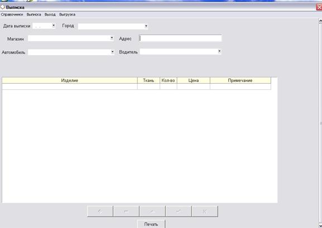Image resolution: width=322 pixels, height=228 pixels.
Task: Select the empty cell under Ткань
Action: [x=148, y=86]
